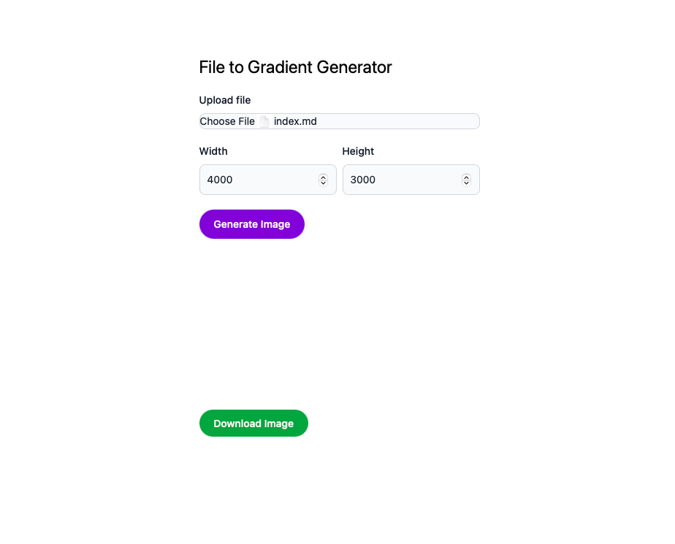
Task: Click the File to Gradient Generator heading
Action: click(295, 67)
